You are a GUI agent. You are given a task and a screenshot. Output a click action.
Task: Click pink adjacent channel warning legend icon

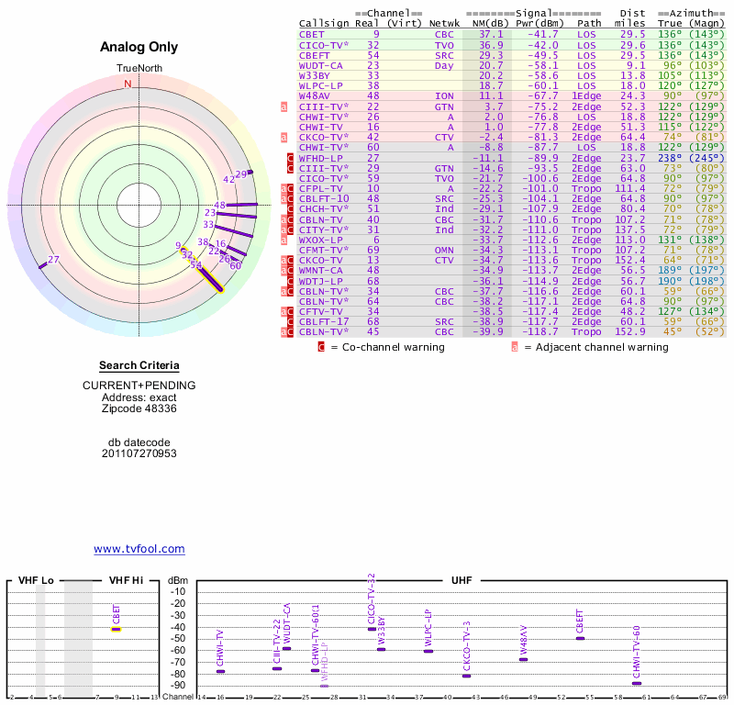pos(515,347)
